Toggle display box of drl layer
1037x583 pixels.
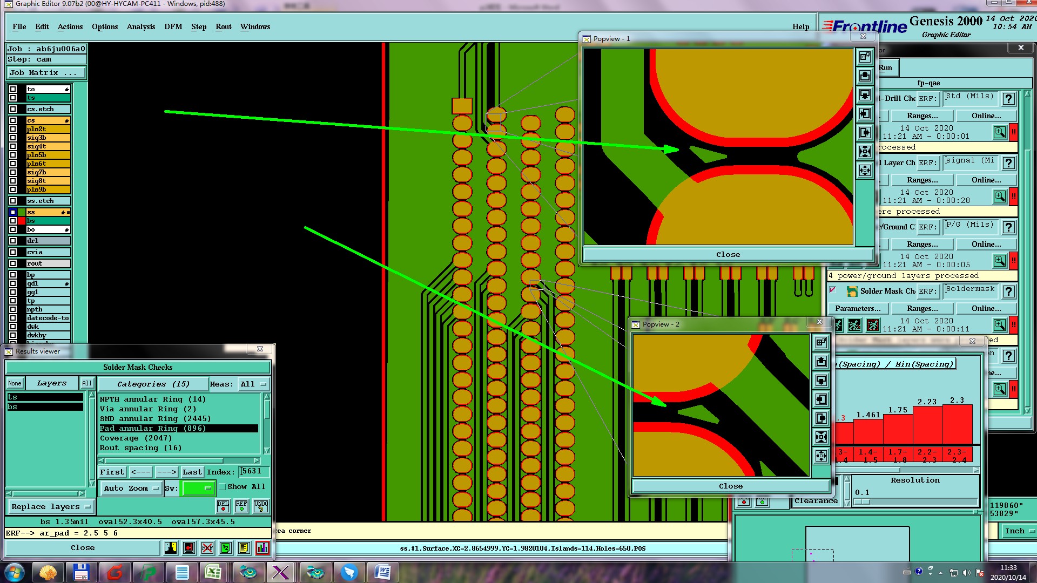pos(13,241)
